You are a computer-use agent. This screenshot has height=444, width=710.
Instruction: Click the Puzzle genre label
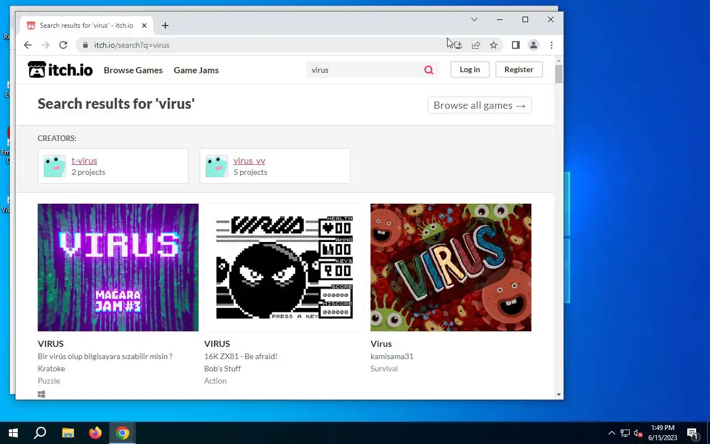click(x=49, y=381)
